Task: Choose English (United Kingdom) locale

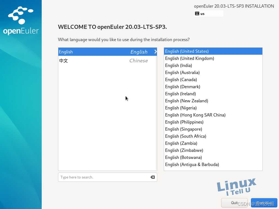Action: click(x=213, y=58)
